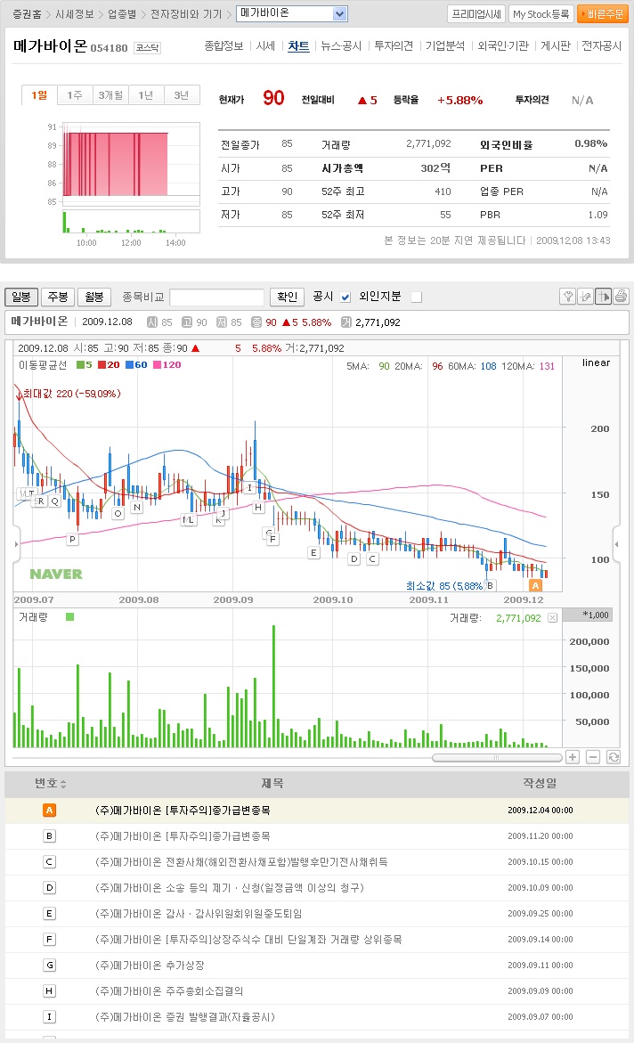634x1043 pixels.
Task: Expand the right chart side panel arrow
Action: 617,544
